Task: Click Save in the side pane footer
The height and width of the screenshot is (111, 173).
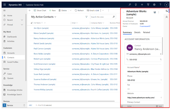Action: click(x=159, y=106)
